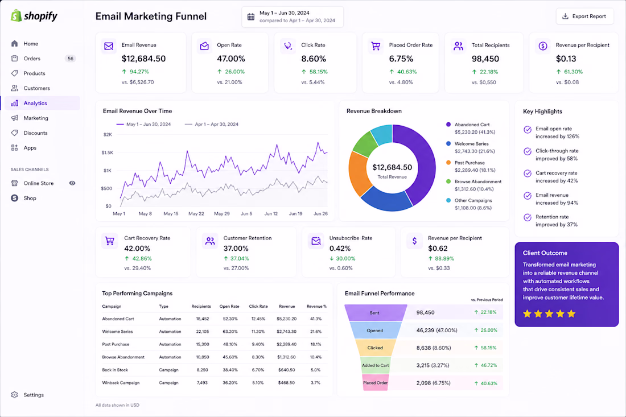
Task: Click the Discounts tag icon
Action: 14,133
